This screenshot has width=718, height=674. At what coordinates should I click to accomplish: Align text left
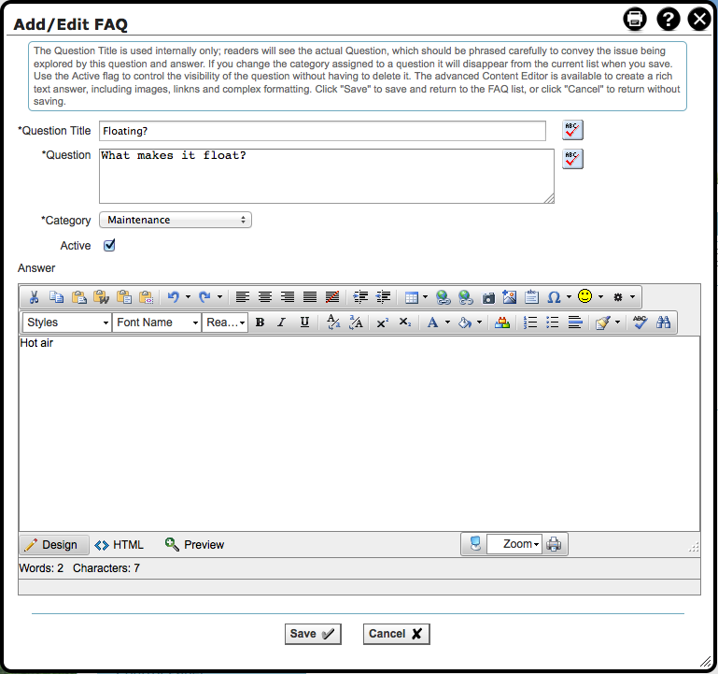point(242,297)
